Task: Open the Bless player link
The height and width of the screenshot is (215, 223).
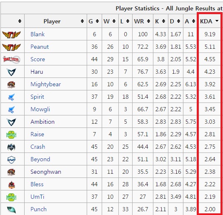Action: click(37, 185)
